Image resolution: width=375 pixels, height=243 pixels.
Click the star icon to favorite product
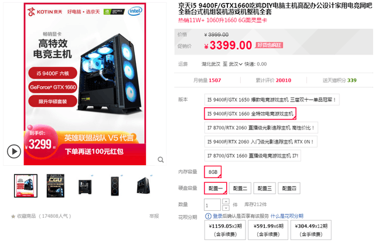pyautogui.click(x=13, y=217)
